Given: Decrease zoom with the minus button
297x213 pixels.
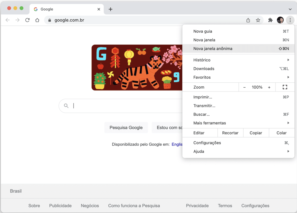Looking at the screenshot, I should [x=244, y=87].
